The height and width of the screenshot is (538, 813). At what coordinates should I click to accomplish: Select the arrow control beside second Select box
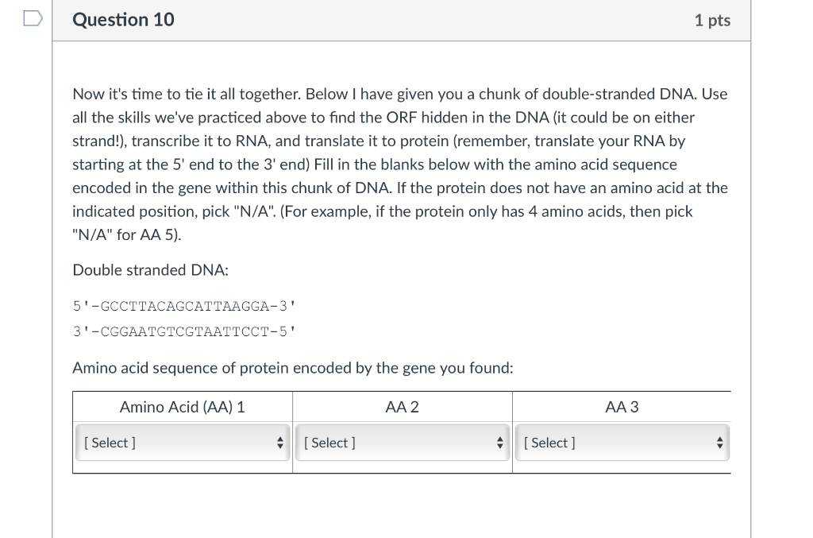point(500,443)
